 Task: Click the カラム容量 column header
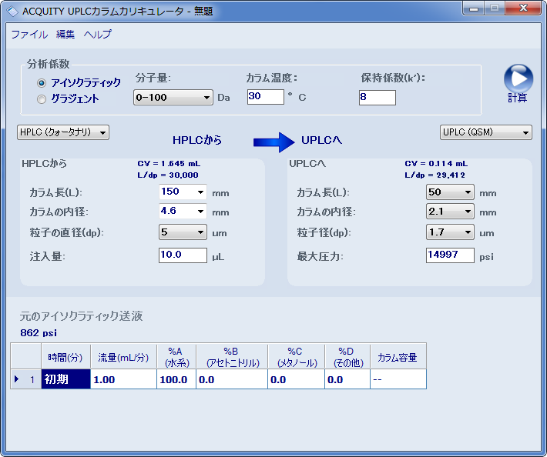pos(398,357)
